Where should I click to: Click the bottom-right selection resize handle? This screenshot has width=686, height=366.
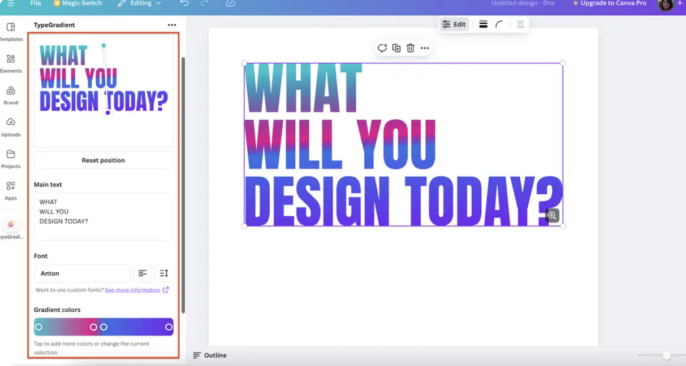(x=563, y=226)
